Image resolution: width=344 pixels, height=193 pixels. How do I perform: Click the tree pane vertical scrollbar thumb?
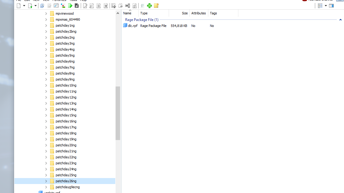tap(118, 113)
